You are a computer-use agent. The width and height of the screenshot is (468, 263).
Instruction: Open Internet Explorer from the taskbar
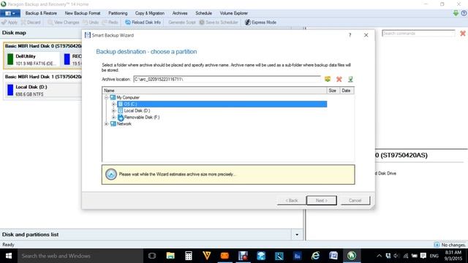[x=315, y=256]
